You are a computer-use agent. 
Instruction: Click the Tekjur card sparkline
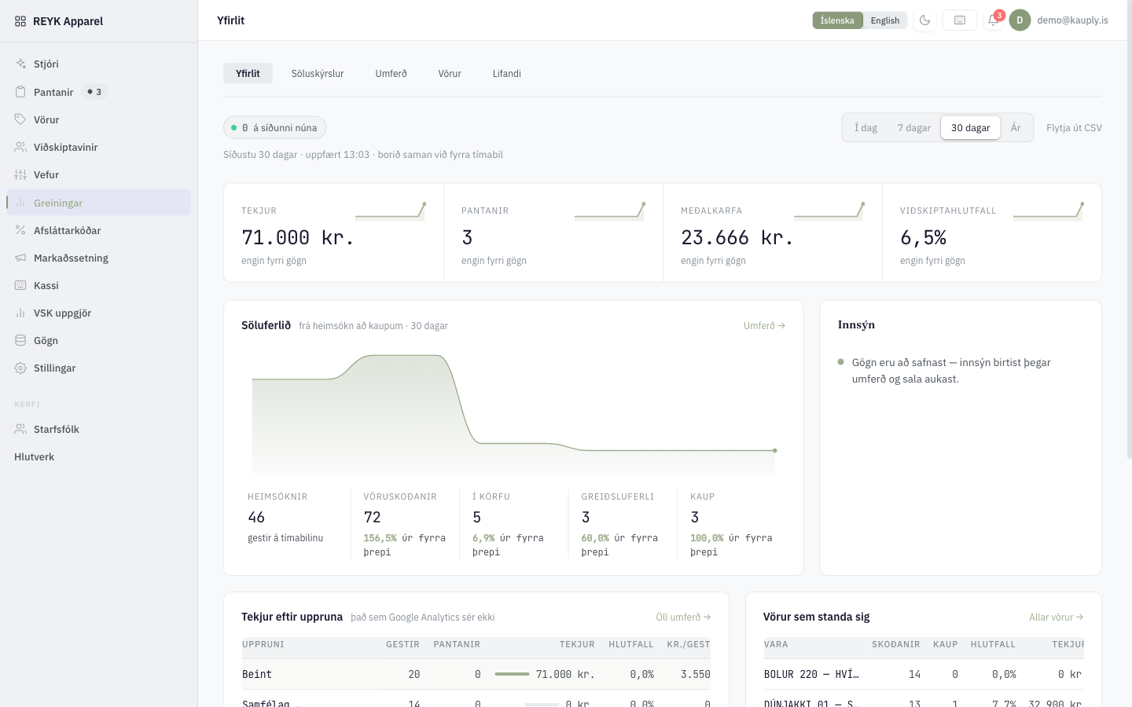(x=391, y=210)
